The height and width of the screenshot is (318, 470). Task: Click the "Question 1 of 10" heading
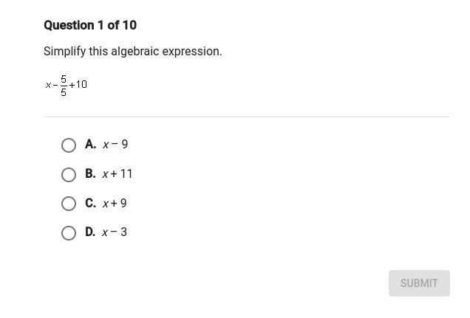(x=90, y=25)
